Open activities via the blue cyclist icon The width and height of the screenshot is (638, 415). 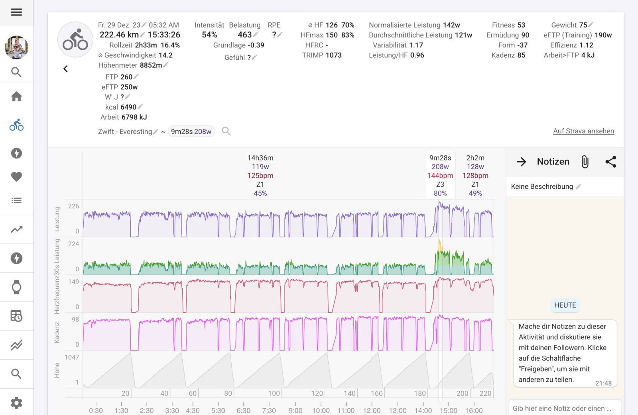[16, 125]
